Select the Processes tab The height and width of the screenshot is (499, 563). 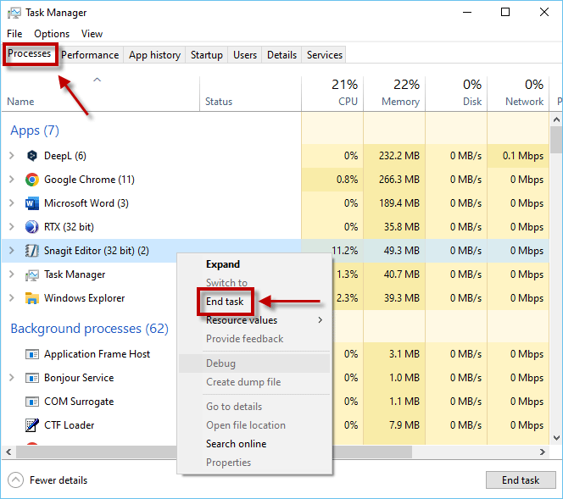[x=30, y=54]
